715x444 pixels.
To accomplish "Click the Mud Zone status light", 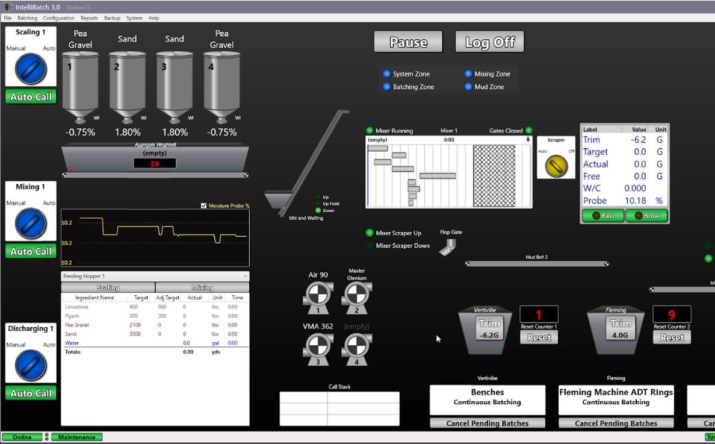I will (468, 87).
